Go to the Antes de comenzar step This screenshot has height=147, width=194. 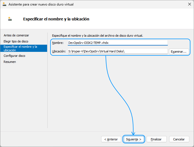[16, 35]
